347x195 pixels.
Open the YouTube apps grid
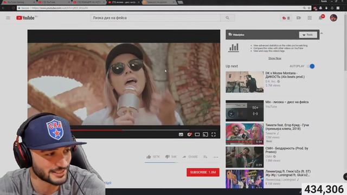pyautogui.click(x=310, y=18)
